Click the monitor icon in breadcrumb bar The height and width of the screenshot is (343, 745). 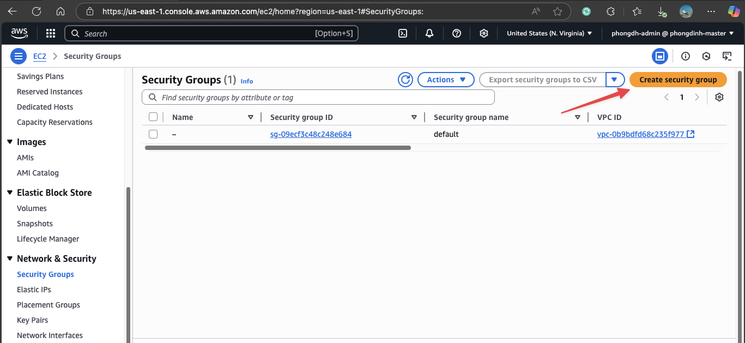pyautogui.click(x=726, y=56)
